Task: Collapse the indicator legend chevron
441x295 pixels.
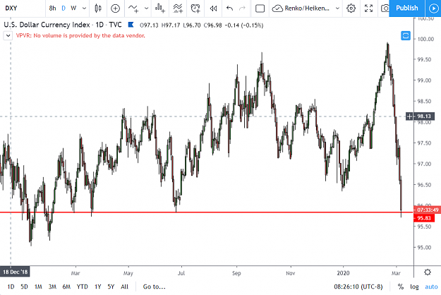Action: click(x=8, y=36)
